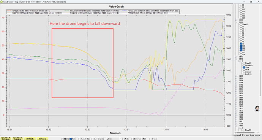Check RCOU channel C7

coord(241,40)
